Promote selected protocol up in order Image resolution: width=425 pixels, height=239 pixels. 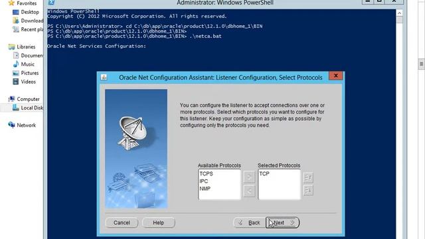coord(308,177)
